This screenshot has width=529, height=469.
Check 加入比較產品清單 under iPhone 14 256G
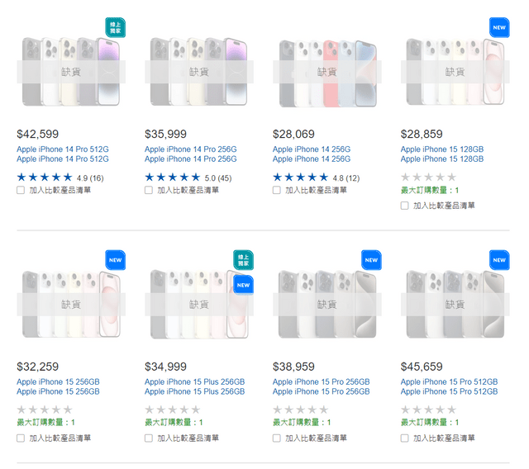tap(277, 191)
